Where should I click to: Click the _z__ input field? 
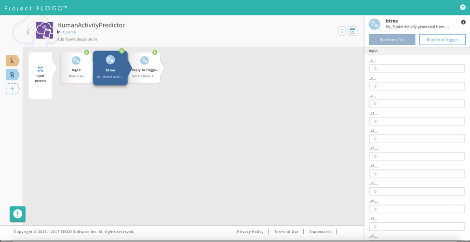coord(416,104)
